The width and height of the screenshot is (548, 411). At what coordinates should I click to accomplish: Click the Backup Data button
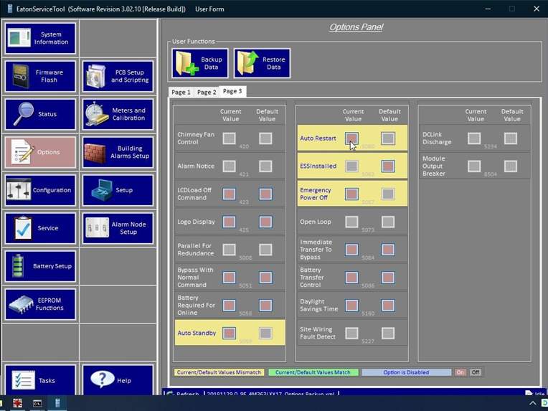click(x=200, y=63)
